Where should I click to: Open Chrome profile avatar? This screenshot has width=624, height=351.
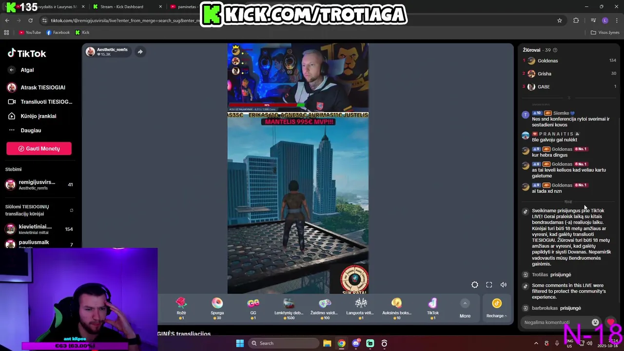pos(605,20)
